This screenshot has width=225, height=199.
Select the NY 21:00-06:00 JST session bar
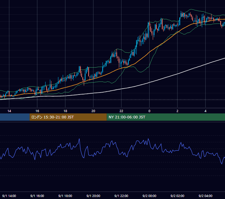[x=166, y=117]
